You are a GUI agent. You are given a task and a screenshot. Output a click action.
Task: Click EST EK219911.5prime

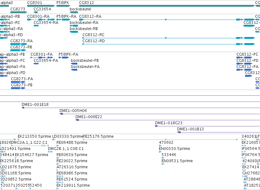click(x=73, y=186)
